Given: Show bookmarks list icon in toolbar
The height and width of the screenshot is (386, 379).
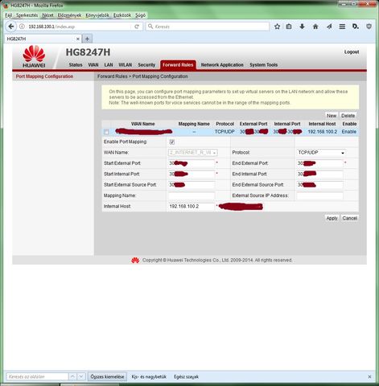Looking at the screenshot, I should [x=289, y=27].
